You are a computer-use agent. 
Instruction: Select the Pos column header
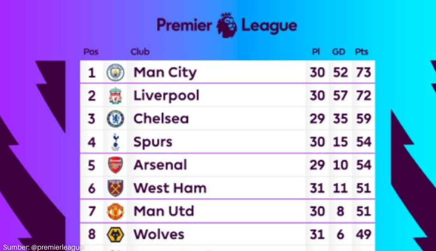pyautogui.click(x=91, y=52)
